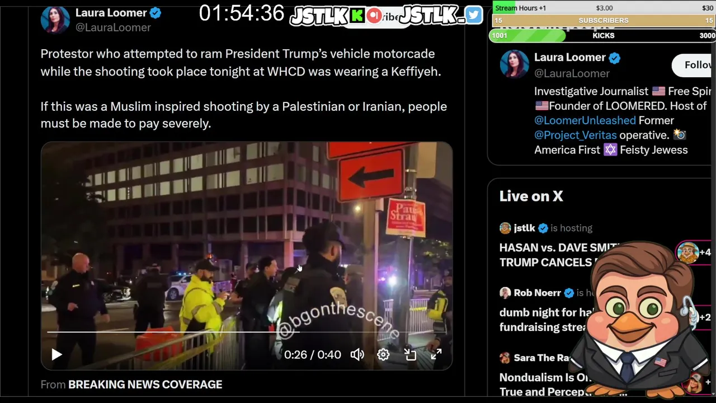
Task: Expand video to fullscreen
Action: tap(436, 354)
